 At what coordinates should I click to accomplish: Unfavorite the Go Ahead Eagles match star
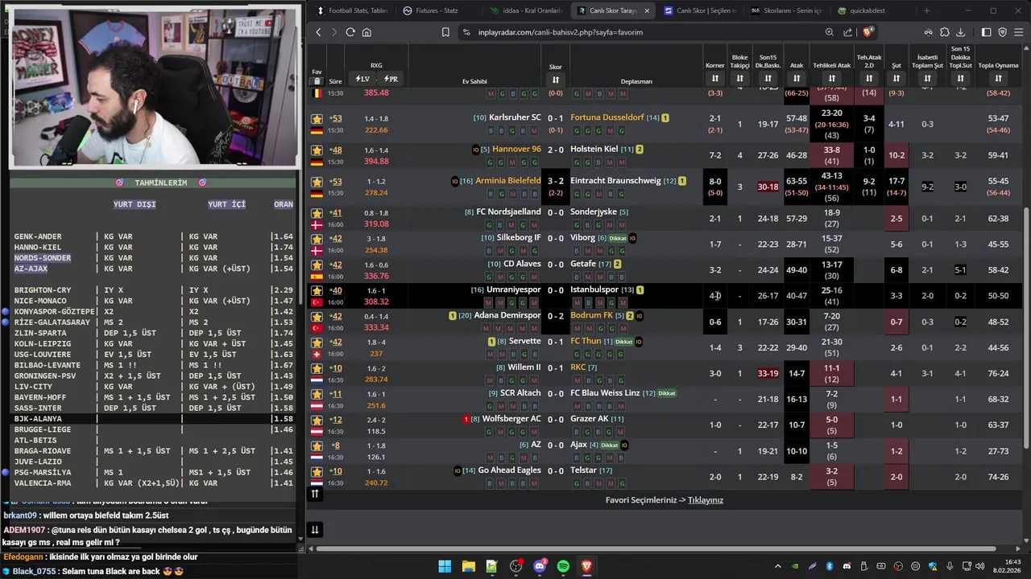[317, 471]
